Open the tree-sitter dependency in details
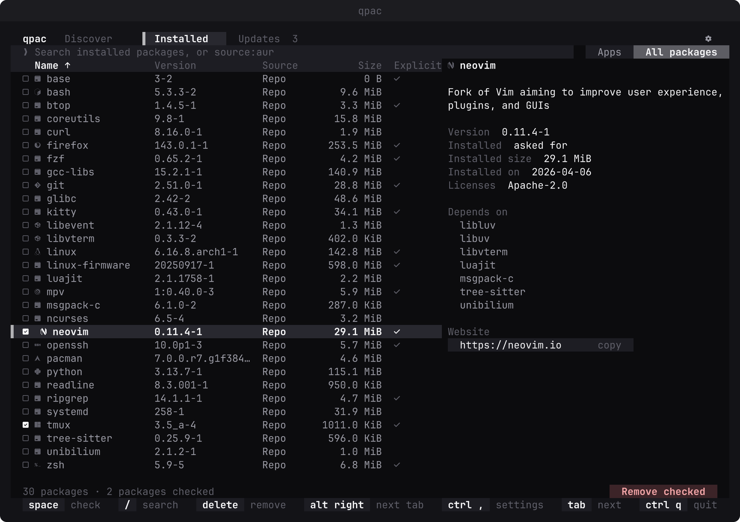 pos(492,292)
